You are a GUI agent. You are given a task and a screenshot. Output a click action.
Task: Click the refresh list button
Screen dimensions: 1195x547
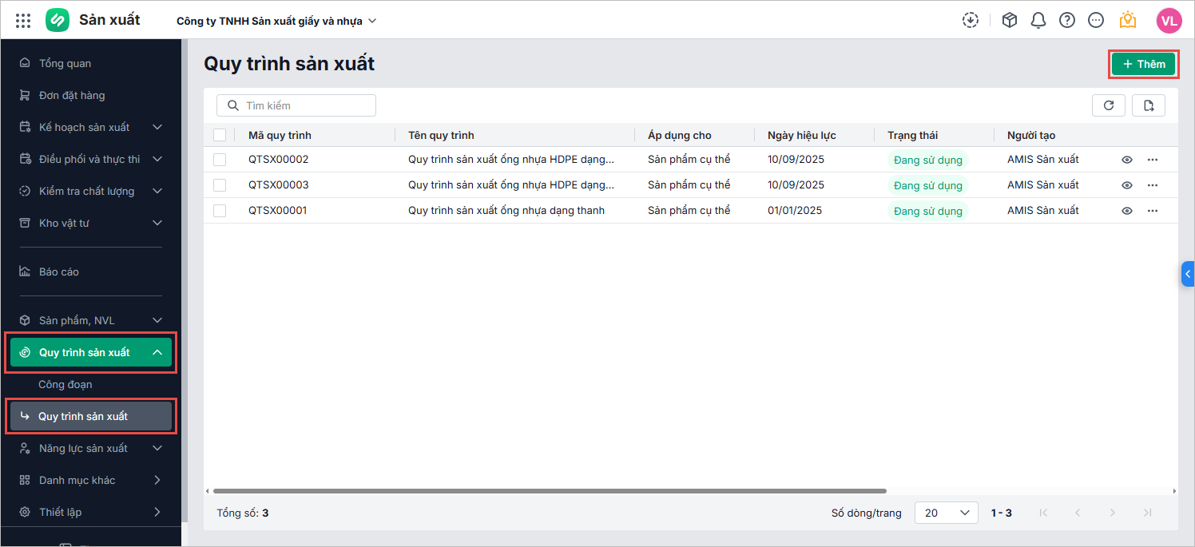[1109, 105]
